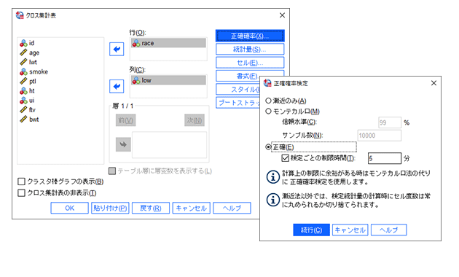
Task: Click the time limit minutes field
Action: pyautogui.click(x=385, y=158)
